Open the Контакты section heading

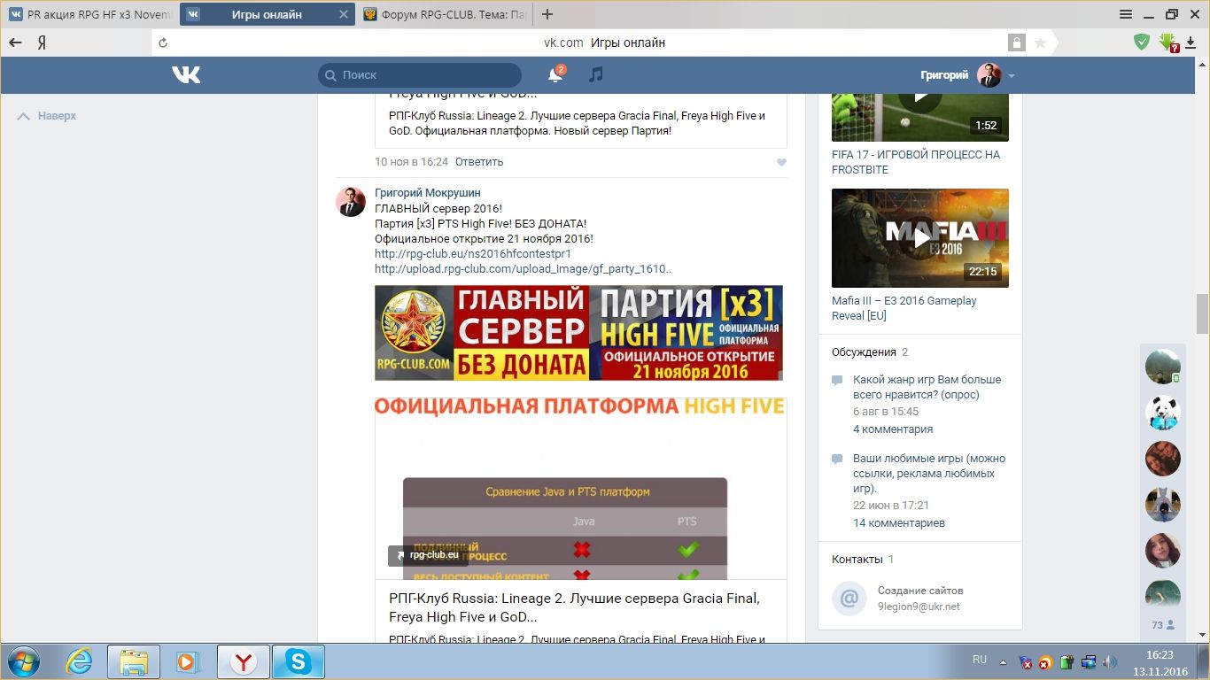tap(857, 560)
